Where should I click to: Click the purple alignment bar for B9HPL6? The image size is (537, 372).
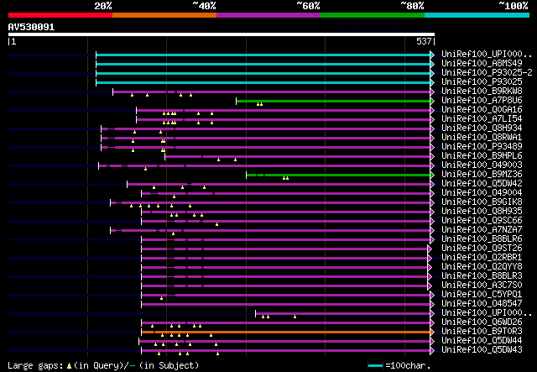(x=298, y=157)
